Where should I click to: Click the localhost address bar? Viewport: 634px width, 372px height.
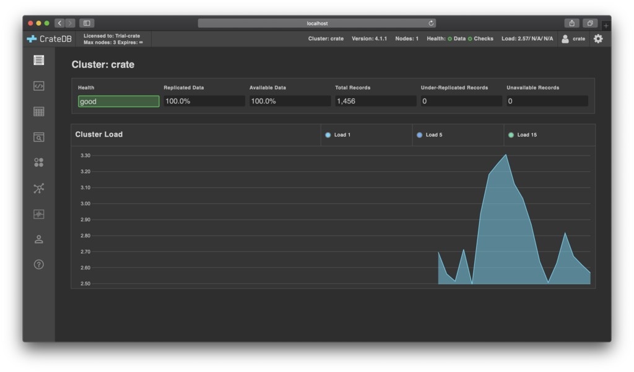point(317,23)
